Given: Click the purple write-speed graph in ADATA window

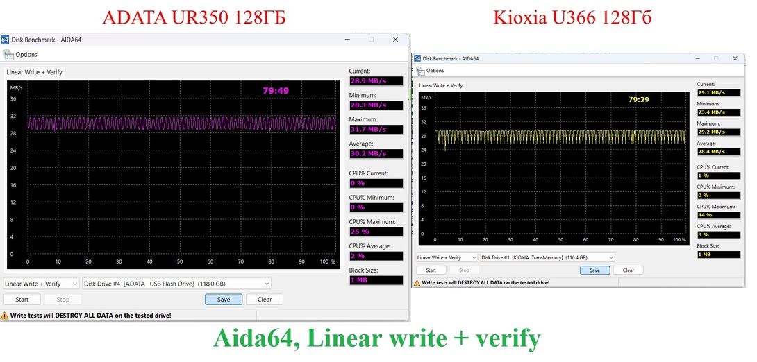Looking at the screenshot, I should 182,123.
